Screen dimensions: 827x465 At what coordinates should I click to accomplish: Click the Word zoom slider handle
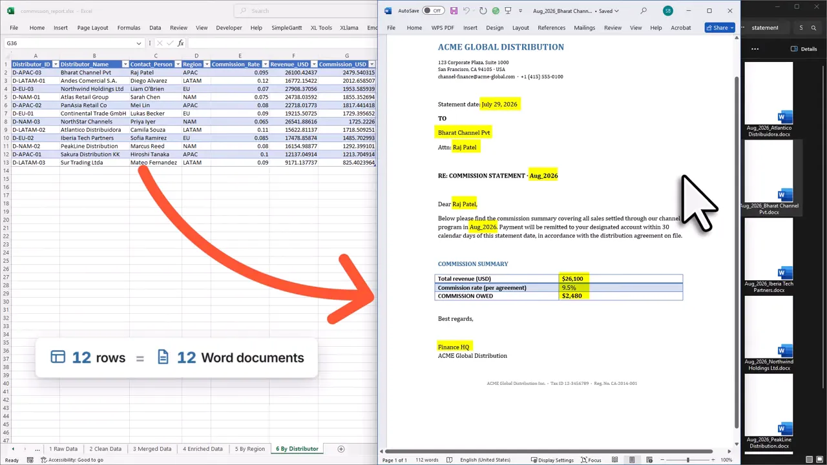click(687, 460)
